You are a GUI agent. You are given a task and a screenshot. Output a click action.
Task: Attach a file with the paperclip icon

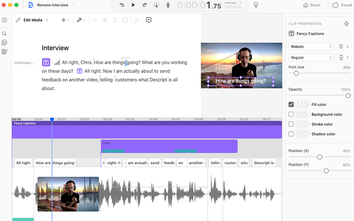tap(137, 20)
